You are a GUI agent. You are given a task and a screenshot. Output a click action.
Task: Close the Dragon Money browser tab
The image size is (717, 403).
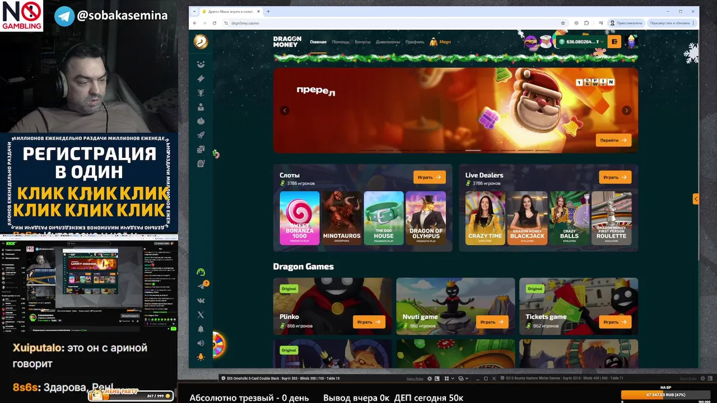click(x=258, y=11)
